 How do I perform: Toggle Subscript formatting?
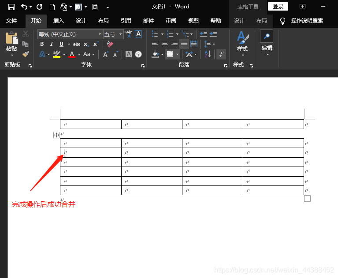[86, 44]
